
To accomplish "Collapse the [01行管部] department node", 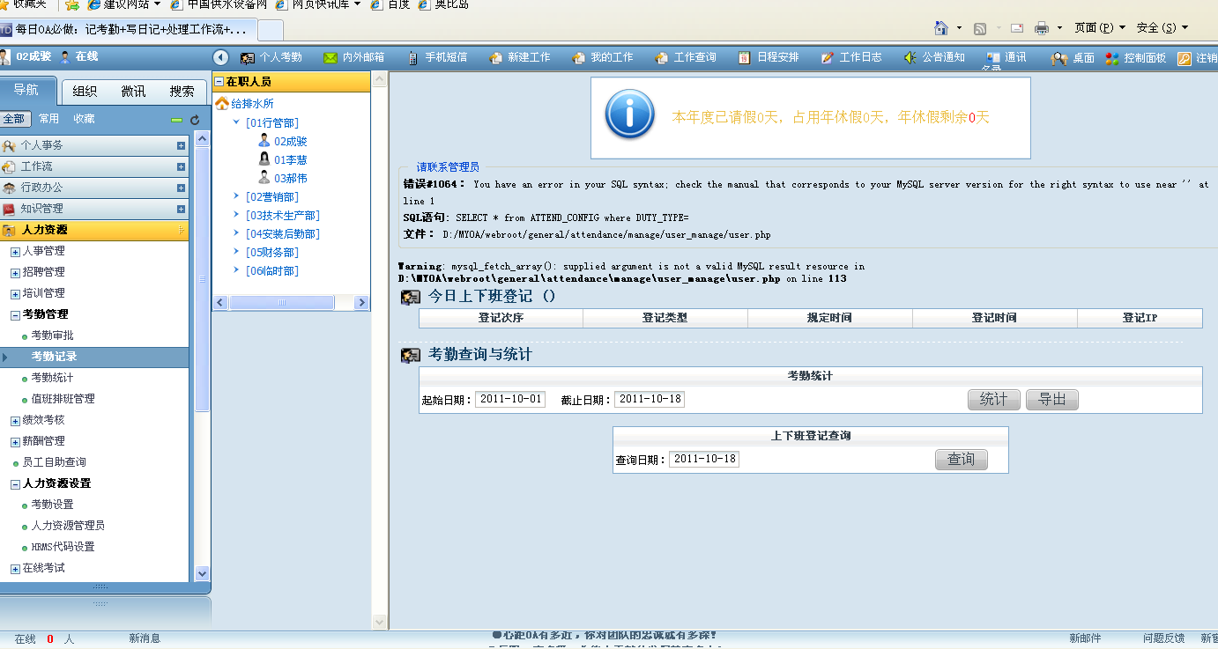I will [x=236, y=122].
